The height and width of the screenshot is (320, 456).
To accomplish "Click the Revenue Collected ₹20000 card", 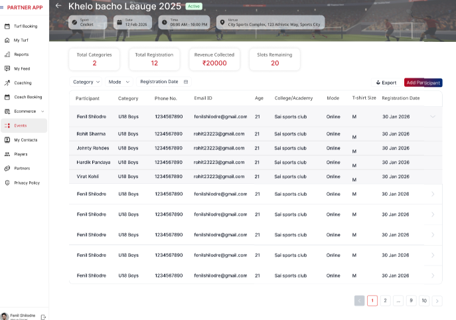I will [x=214, y=59].
